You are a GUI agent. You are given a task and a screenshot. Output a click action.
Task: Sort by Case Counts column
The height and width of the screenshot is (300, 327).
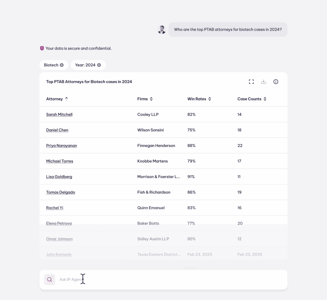tap(265, 99)
